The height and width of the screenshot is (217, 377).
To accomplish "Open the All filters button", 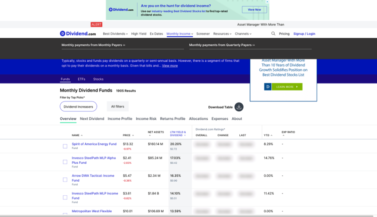I will 117,106.
